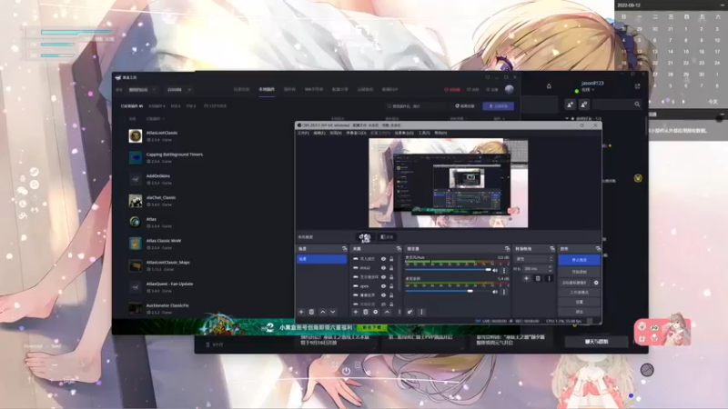Open source properties gear in sources toolbar
The image size is (728, 409).
(x=376, y=312)
